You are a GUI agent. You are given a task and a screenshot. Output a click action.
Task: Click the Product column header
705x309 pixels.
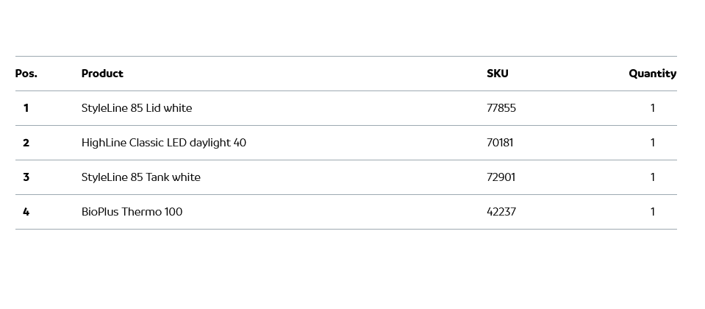coord(102,74)
